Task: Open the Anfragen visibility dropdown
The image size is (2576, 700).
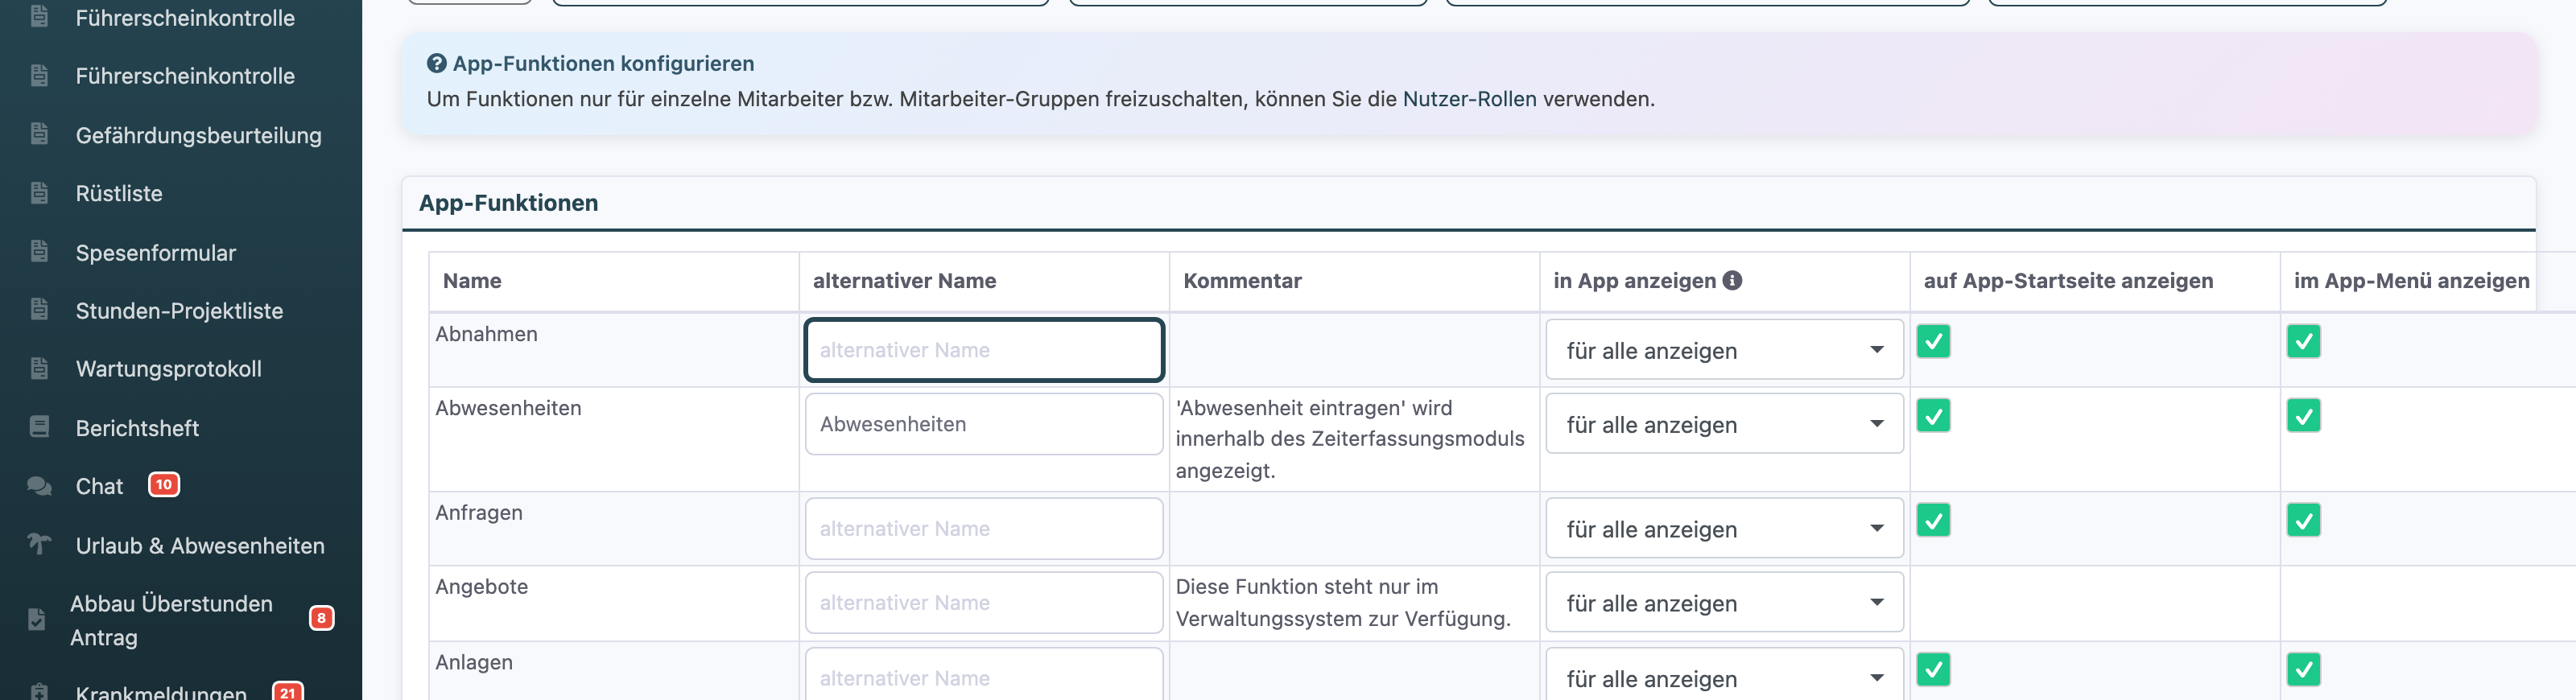Action: (x=1724, y=528)
